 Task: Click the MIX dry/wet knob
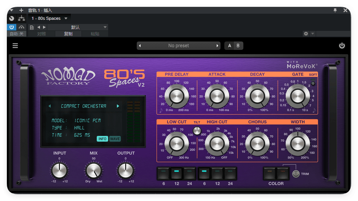tap(94, 171)
